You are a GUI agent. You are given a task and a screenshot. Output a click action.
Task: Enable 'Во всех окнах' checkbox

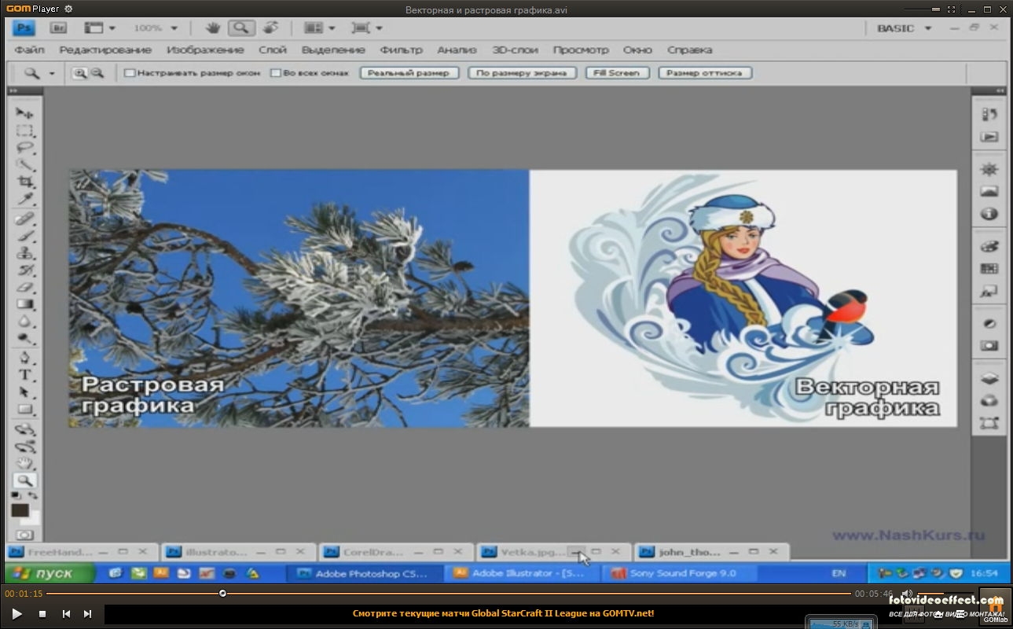276,73
